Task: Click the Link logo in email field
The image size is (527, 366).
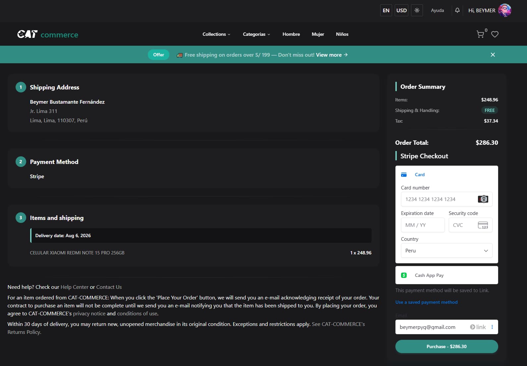Action: [x=478, y=327]
